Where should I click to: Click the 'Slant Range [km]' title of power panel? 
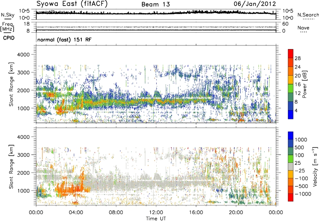(x=11, y=84)
